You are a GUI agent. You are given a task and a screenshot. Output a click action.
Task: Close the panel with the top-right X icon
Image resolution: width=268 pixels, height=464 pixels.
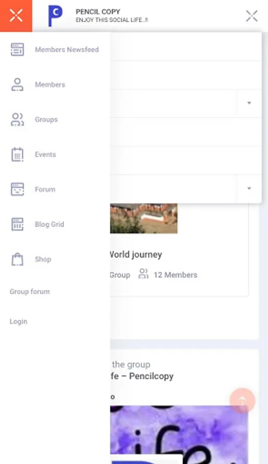251,15
